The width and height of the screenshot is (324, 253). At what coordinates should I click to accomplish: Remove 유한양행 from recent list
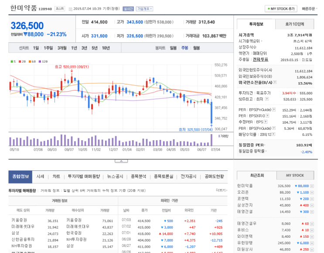(x=312, y=243)
